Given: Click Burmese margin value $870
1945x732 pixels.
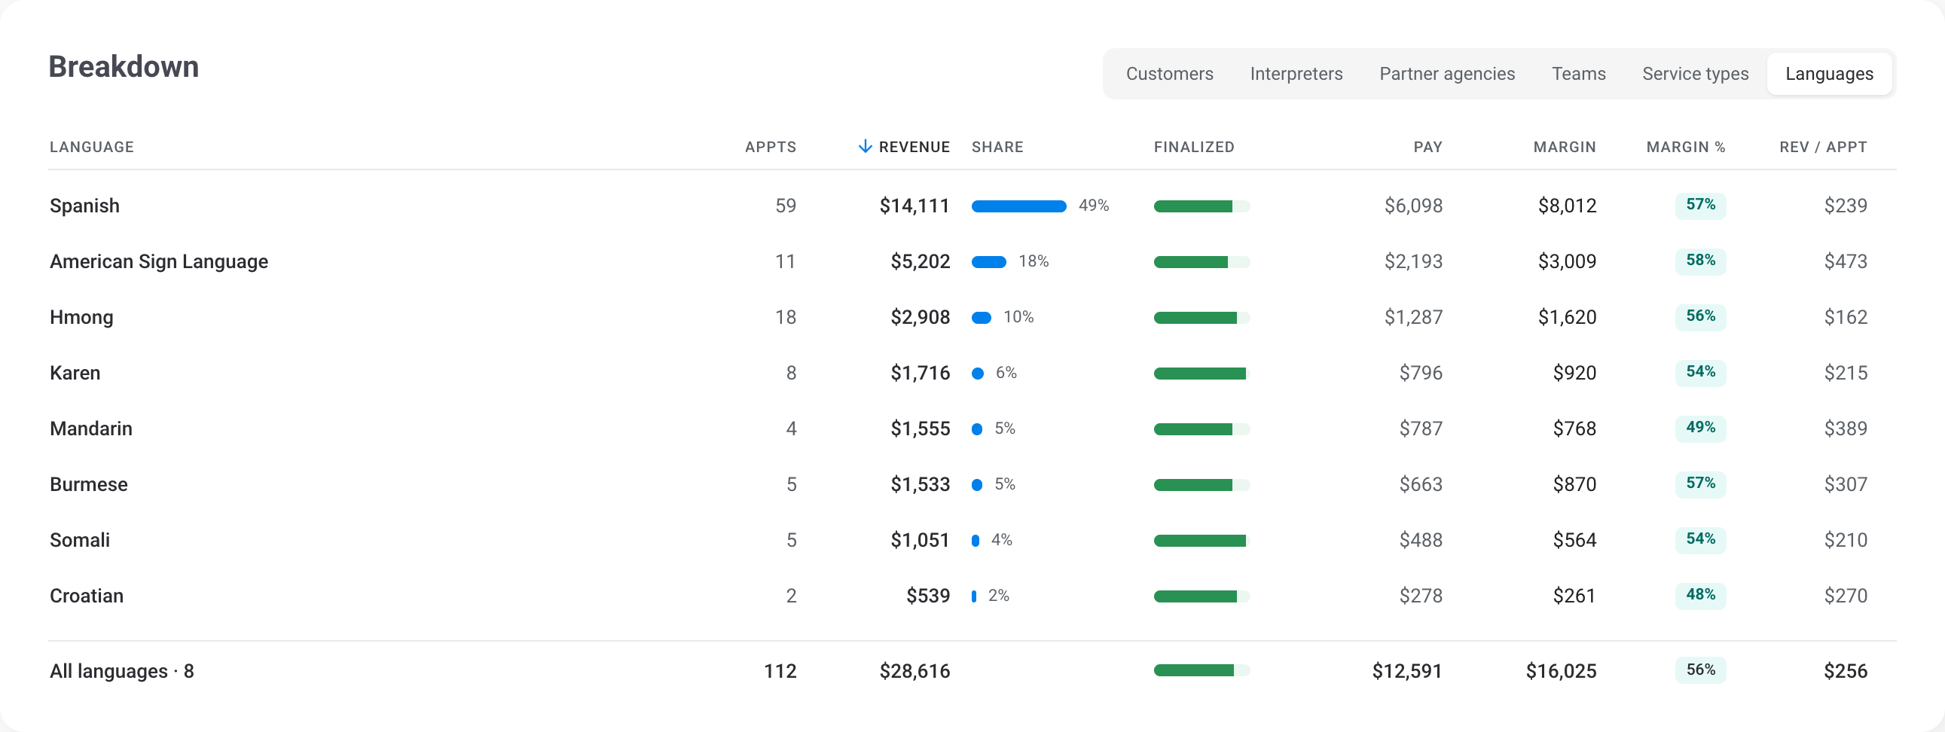Looking at the screenshot, I should pyautogui.click(x=1574, y=484).
